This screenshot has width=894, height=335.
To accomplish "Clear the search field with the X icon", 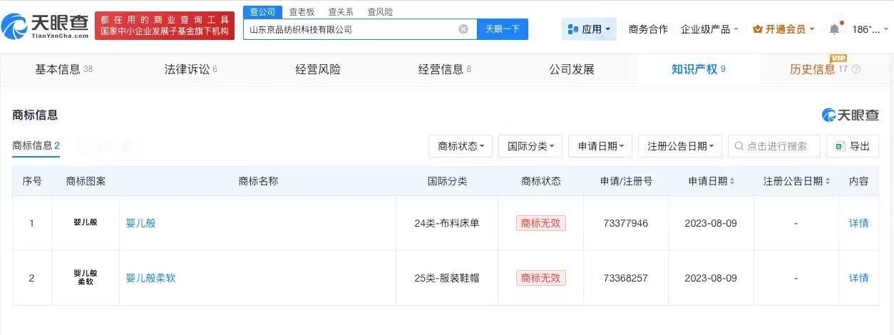I will pos(463,29).
